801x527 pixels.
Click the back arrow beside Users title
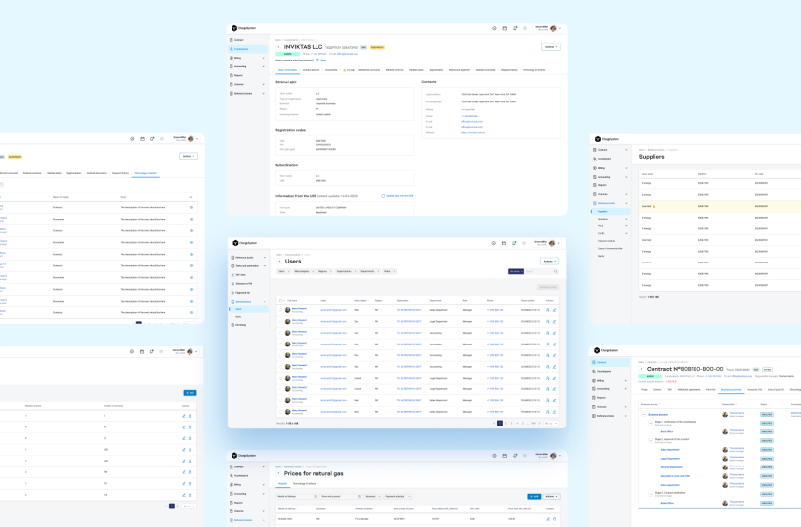click(278, 262)
